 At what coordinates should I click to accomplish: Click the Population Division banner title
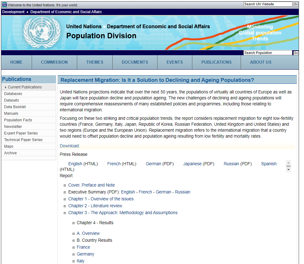click(101, 36)
